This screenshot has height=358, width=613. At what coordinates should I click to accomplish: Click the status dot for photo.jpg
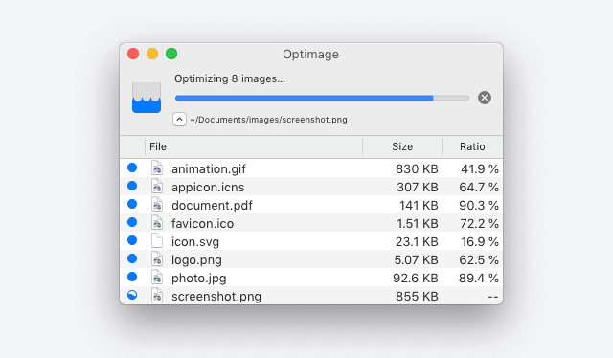point(132,277)
